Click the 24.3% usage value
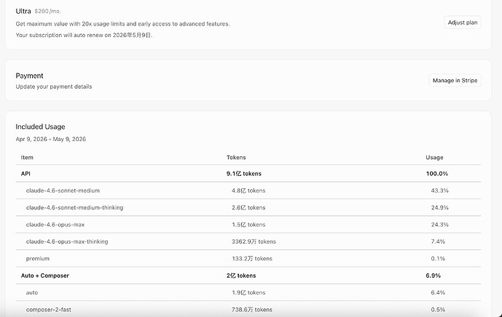 [439, 225]
